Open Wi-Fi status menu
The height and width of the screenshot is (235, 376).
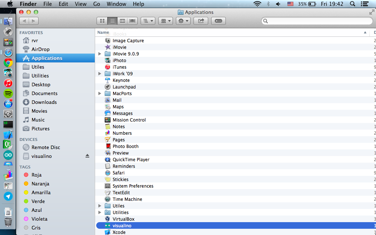point(257,4)
